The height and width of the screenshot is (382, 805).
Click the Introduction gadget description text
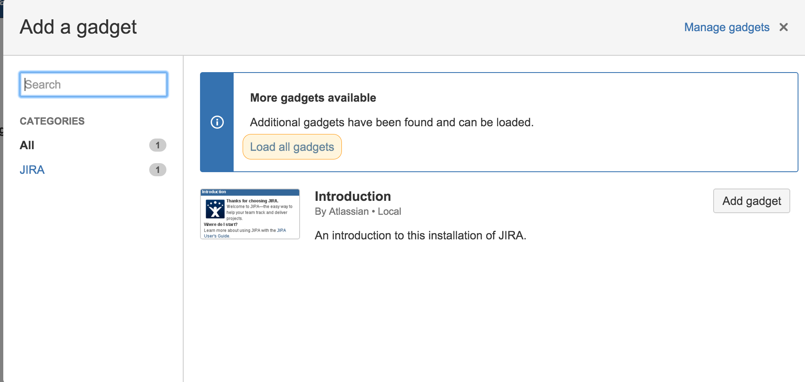420,235
